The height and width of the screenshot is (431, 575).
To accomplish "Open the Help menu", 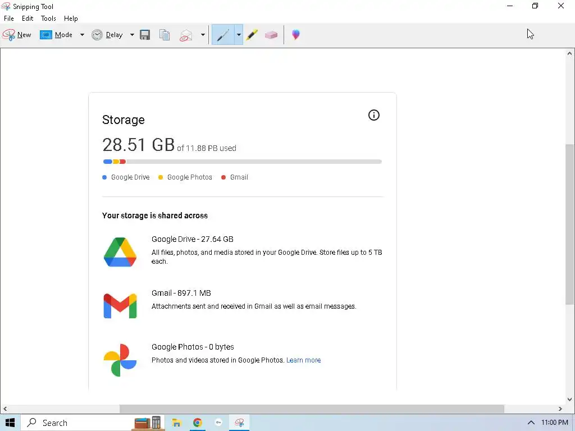I will tap(71, 19).
